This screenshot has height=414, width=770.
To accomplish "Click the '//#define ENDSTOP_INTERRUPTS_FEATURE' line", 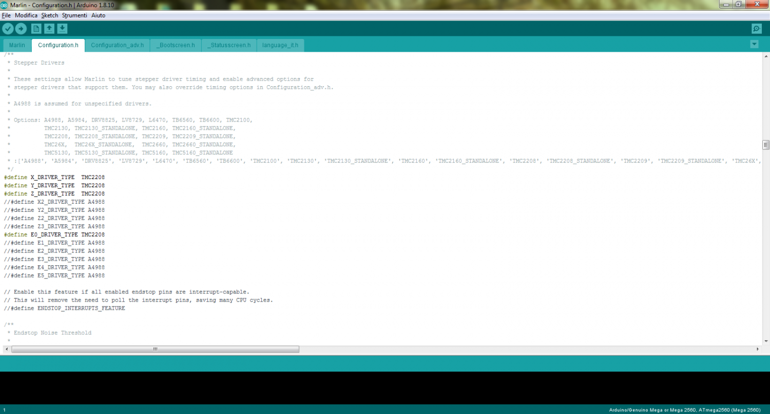I will (x=65, y=308).
